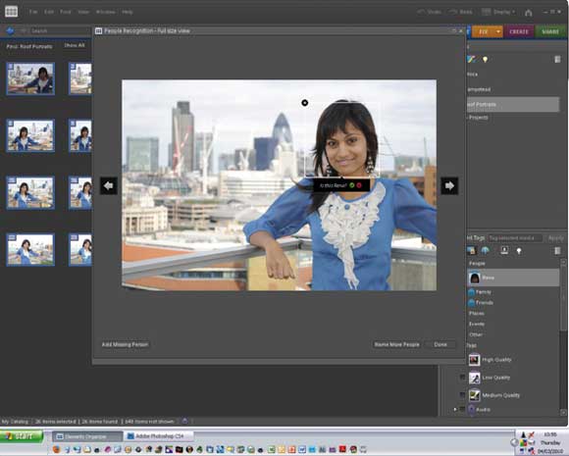Screen dimensions: 569x456
Task: Click the blue back arrow beside Search
Action: pos(10,30)
